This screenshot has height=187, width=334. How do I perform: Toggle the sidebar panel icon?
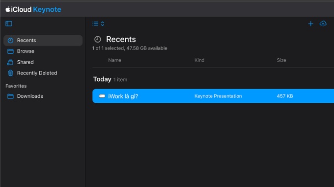click(x=9, y=23)
